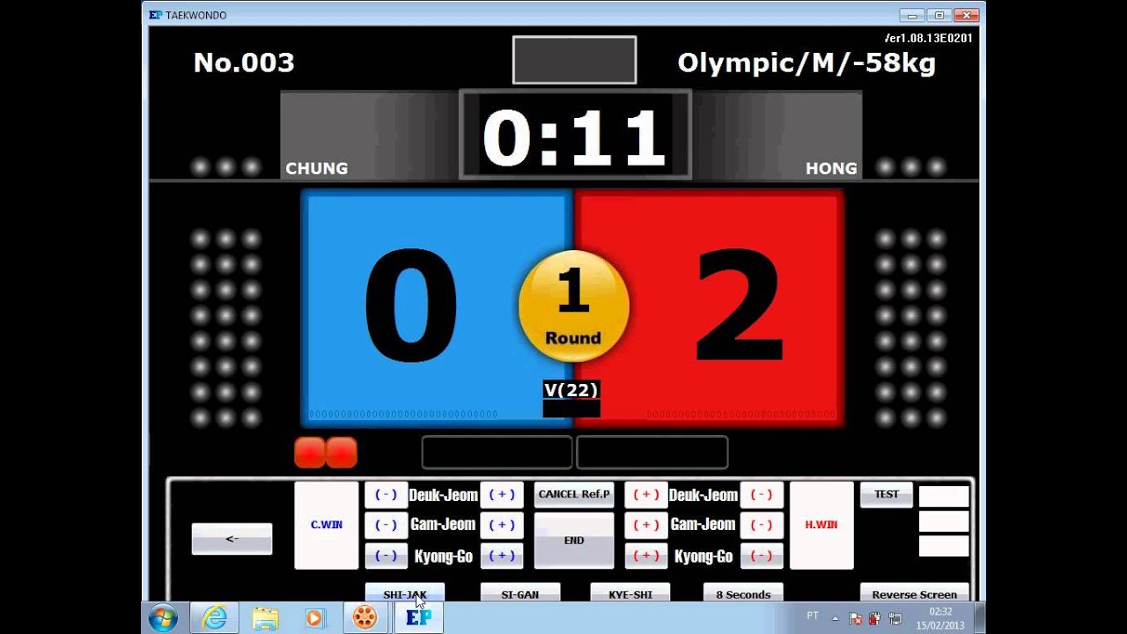
Task: Remove a Gam-Jeom from Hong (red minus)
Action: (x=762, y=525)
